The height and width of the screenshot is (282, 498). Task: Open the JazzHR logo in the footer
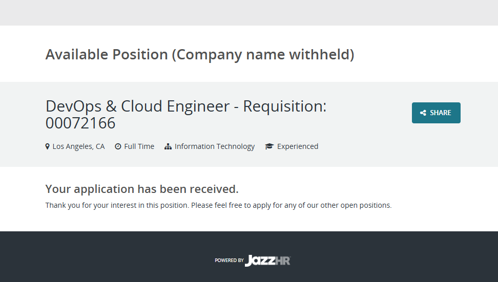(267, 260)
